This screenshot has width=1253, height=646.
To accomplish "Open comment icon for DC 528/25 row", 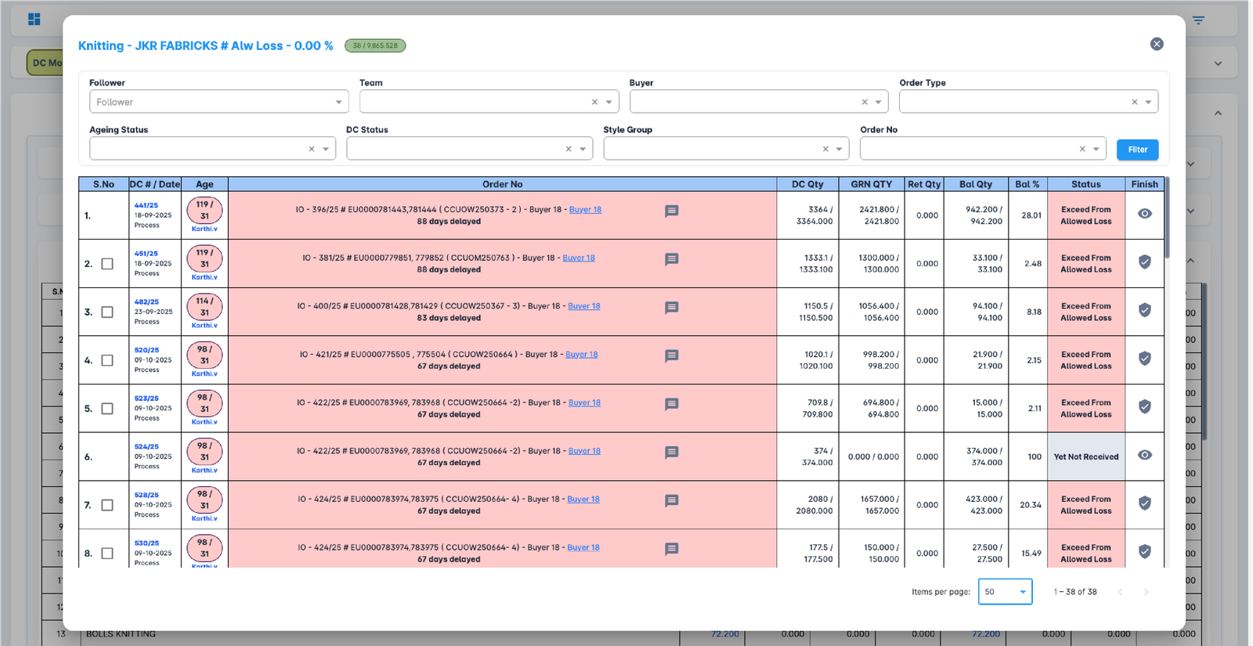I will pos(671,501).
